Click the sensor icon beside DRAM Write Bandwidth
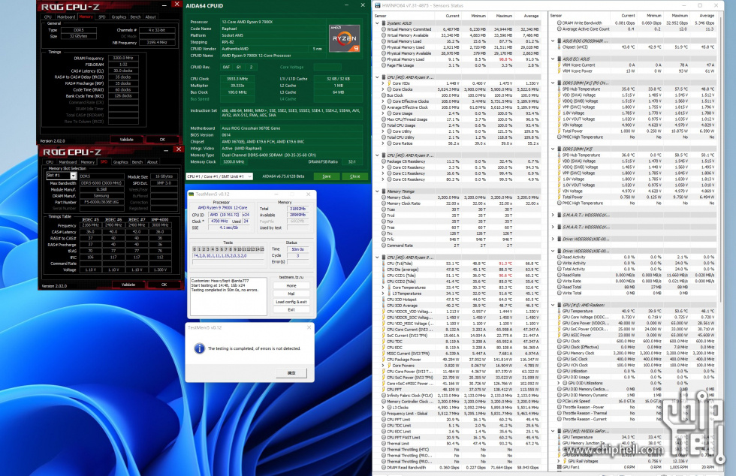Screen dimensions: 736x476 pos(559,23)
